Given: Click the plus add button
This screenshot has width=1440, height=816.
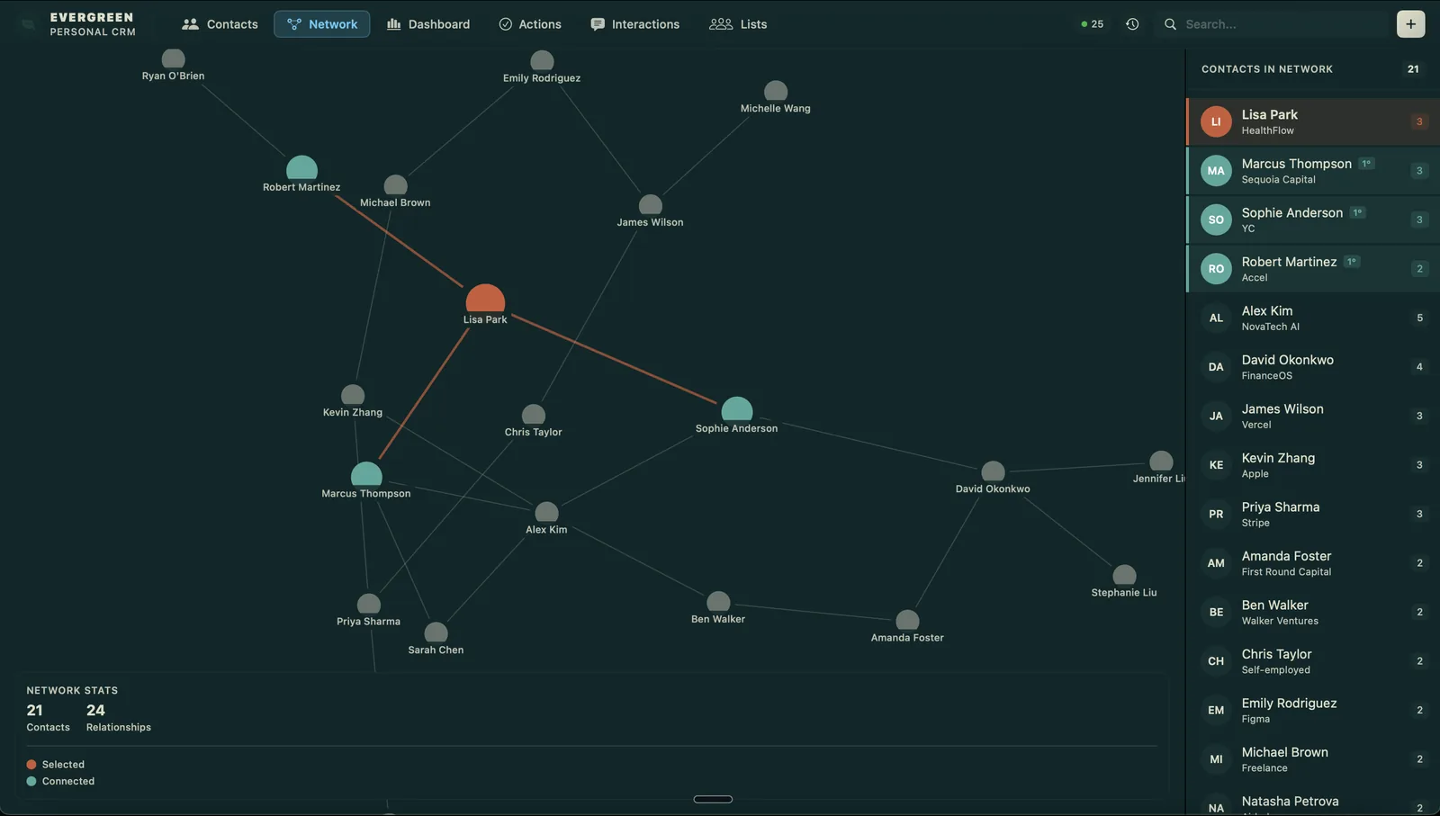Looking at the screenshot, I should 1410,24.
